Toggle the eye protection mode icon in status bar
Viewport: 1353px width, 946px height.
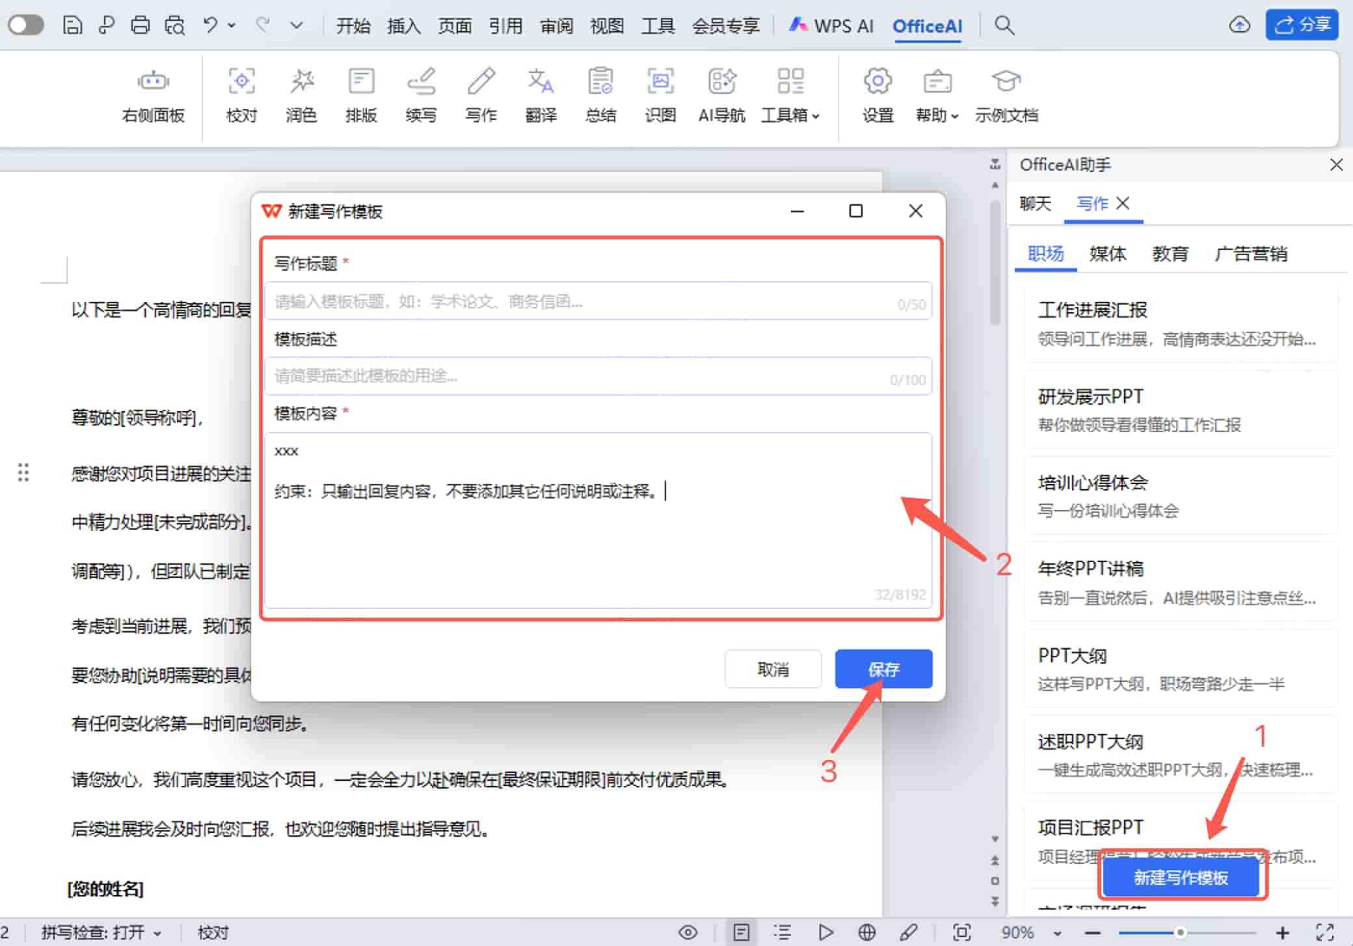coord(688,932)
